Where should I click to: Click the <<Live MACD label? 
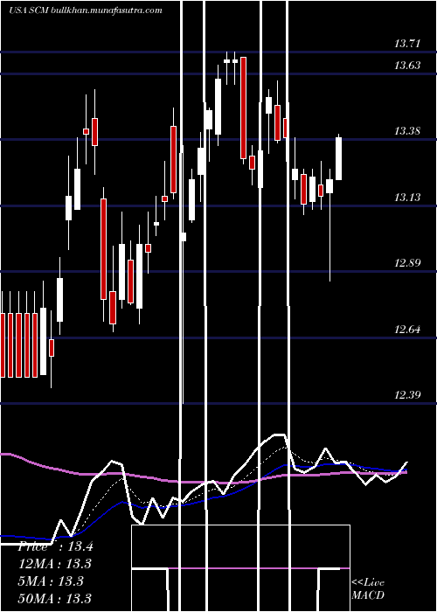(x=368, y=588)
